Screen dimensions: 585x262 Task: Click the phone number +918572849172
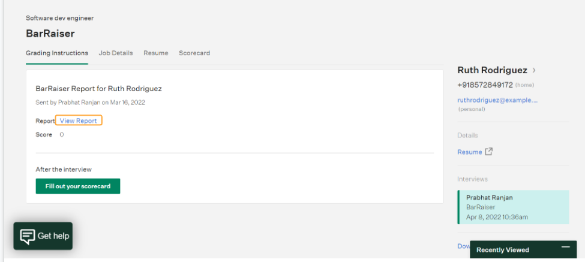(x=485, y=85)
